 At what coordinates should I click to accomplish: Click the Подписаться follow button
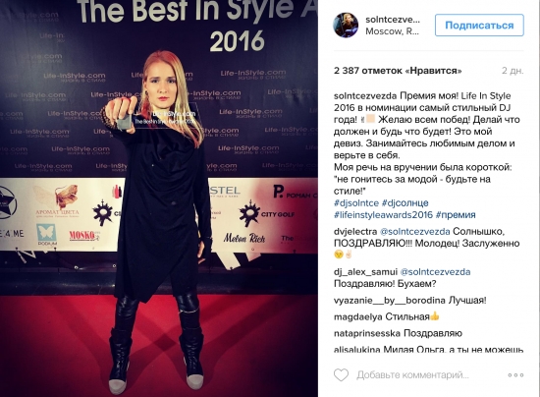[x=479, y=26]
